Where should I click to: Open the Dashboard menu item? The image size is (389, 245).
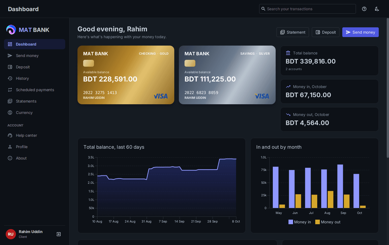(34, 44)
